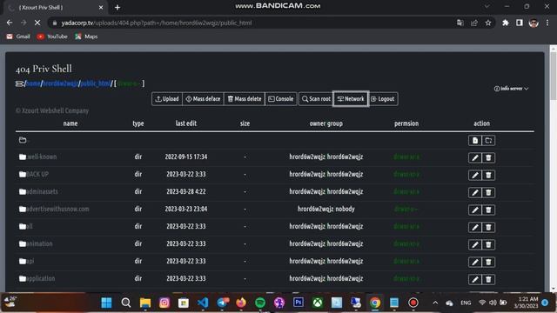
Task: Edit the application directory
Action: [x=475, y=280]
